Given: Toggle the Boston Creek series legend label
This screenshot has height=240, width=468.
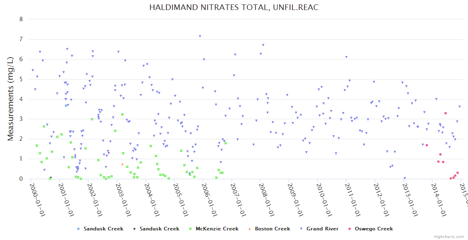Looking at the screenshot, I should (272, 229).
